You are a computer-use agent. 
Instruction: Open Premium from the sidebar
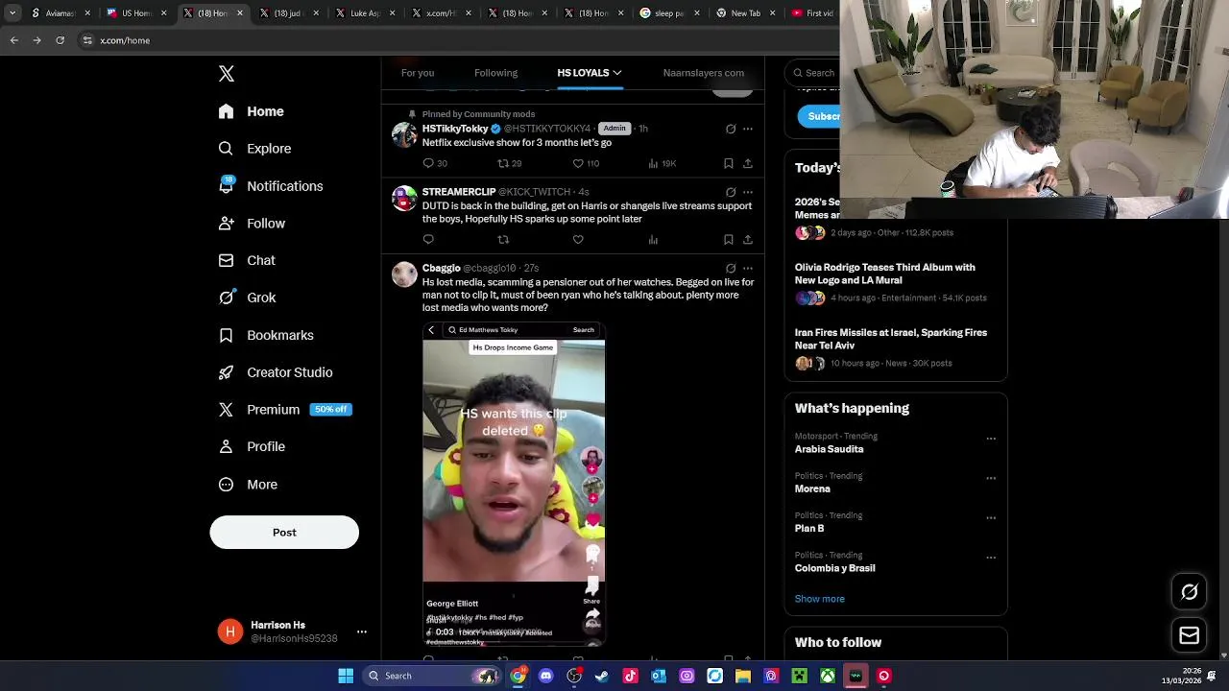[x=285, y=410]
